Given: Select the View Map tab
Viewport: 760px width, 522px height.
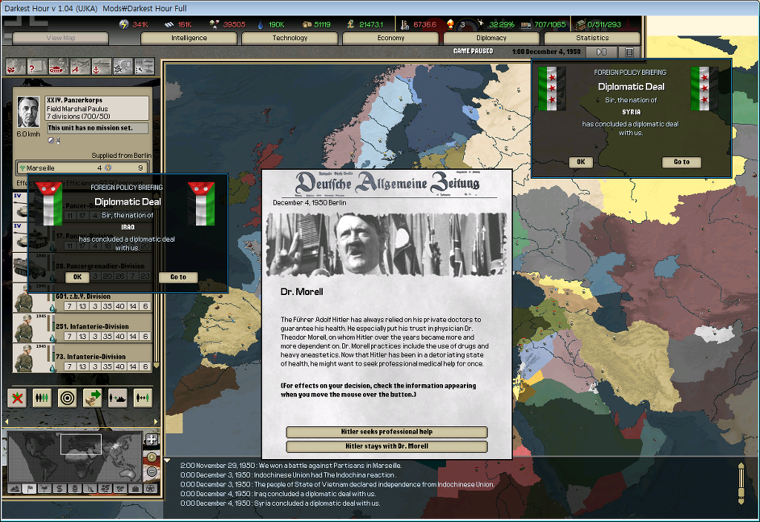Looking at the screenshot, I should (x=61, y=38).
